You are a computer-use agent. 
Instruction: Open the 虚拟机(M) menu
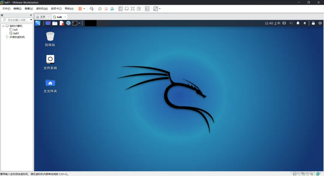tap(42, 9)
